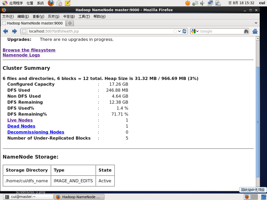This screenshot has height=200, width=267.
Task: Open the volume control speaker icon
Action: (x=202, y=3)
